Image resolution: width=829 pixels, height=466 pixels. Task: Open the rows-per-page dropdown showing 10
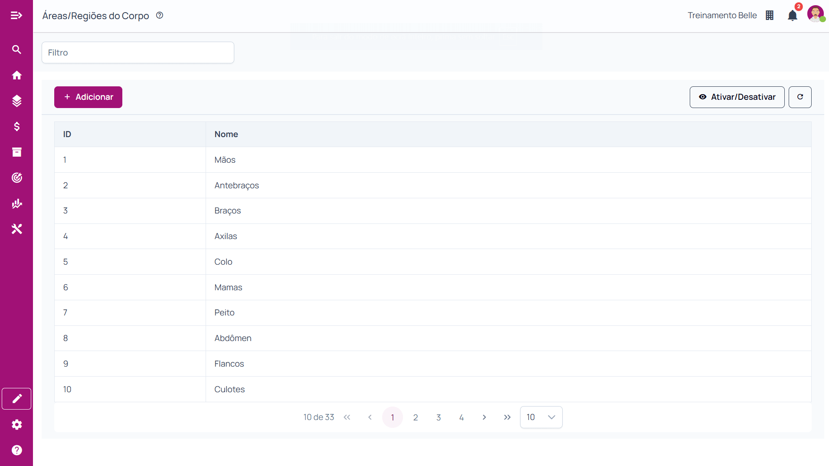point(541,417)
